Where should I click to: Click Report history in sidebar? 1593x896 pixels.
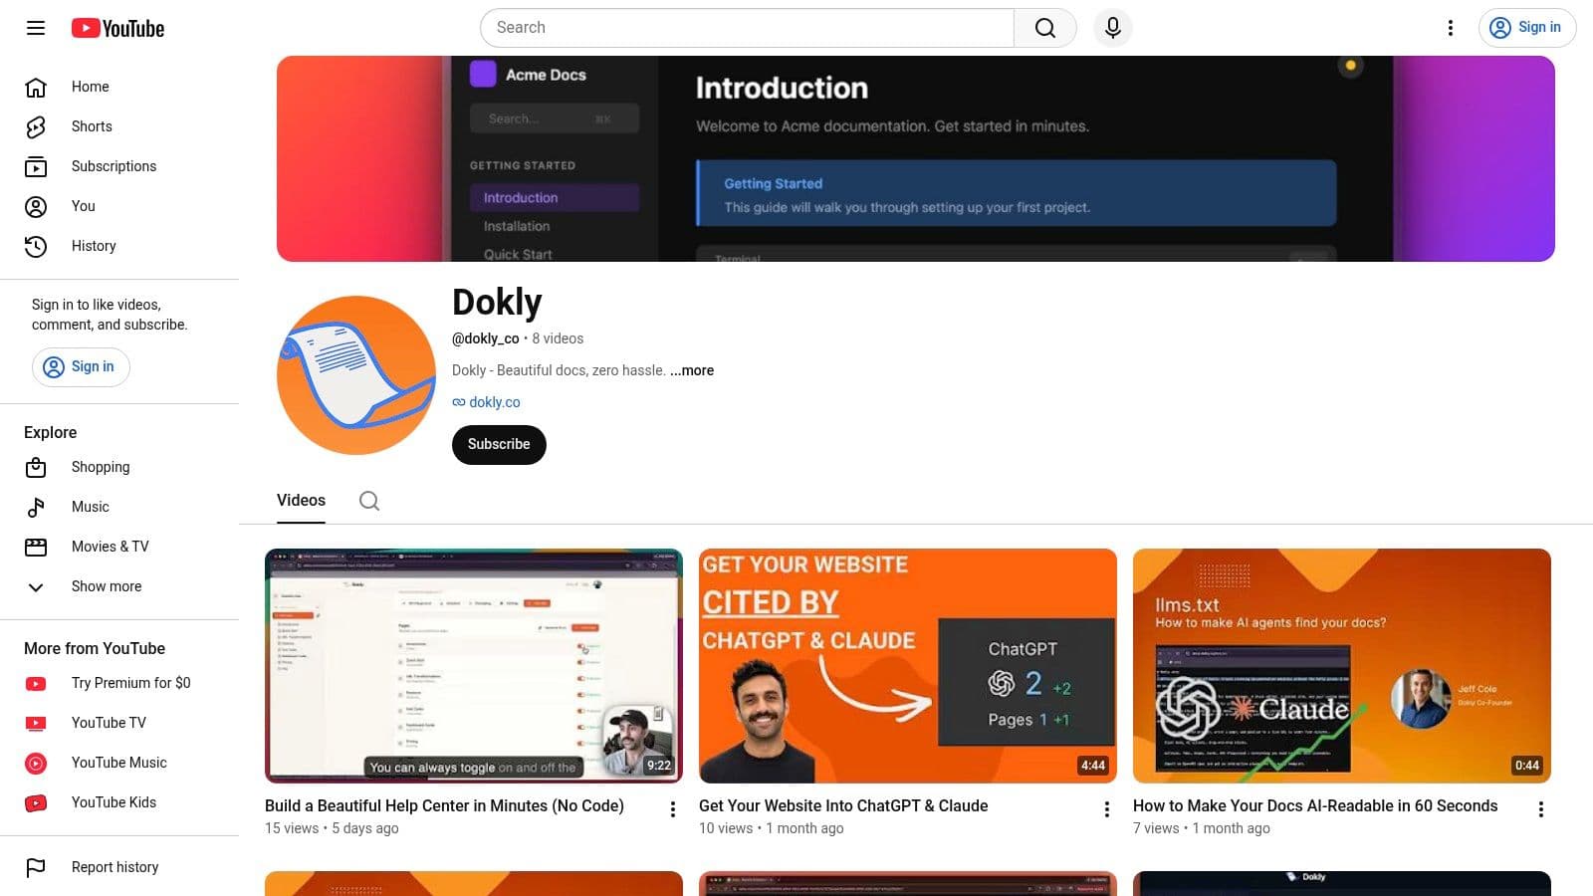(x=119, y=867)
